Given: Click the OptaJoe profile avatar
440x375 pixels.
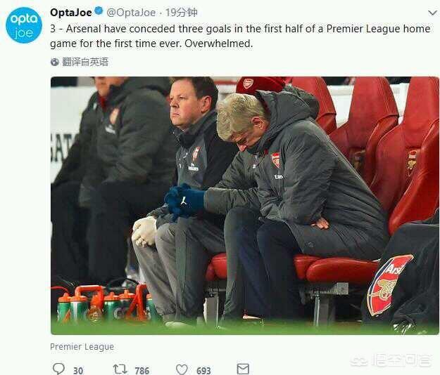Looking at the screenshot, I should coord(24,26).
